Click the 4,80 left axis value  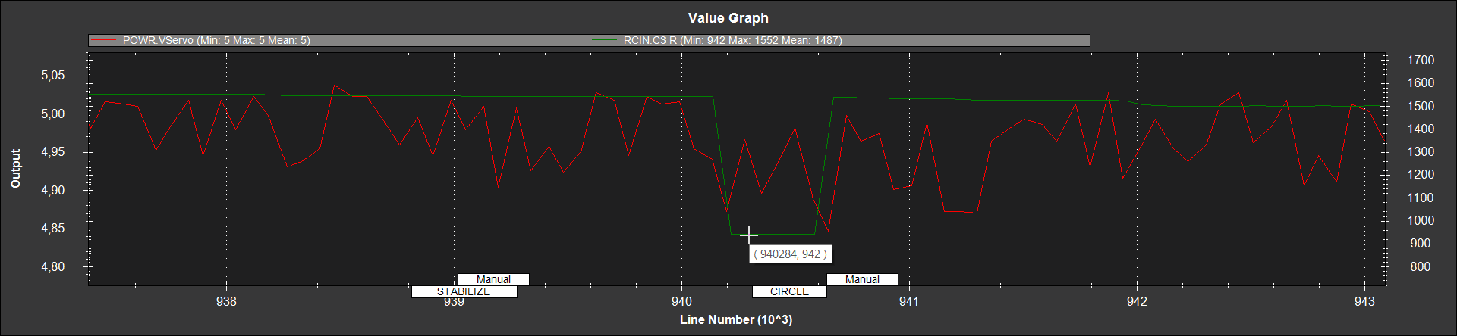(x=53, y=267)
